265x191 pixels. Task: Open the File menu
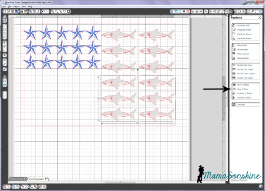click(4, 6)
